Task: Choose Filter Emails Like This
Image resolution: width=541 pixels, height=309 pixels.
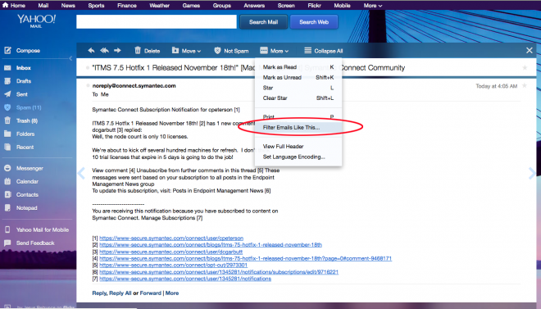Action: (x=298, y=127)
